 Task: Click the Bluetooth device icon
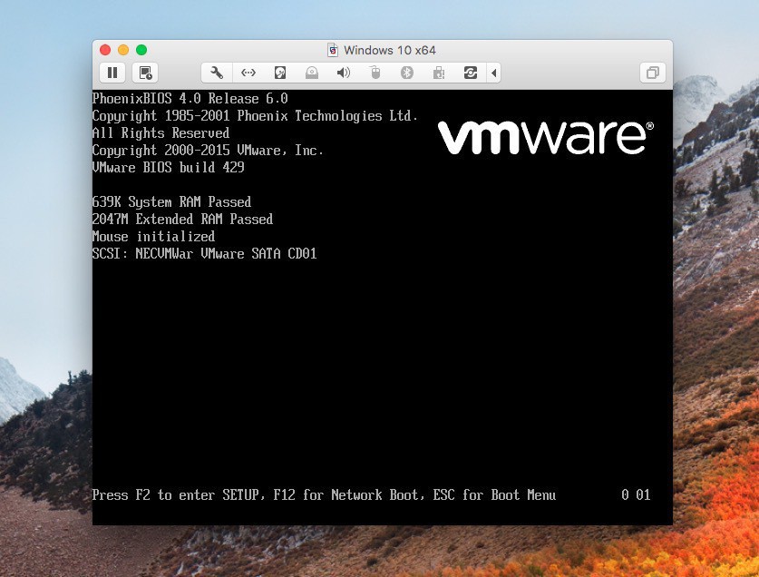click(406, 73)
